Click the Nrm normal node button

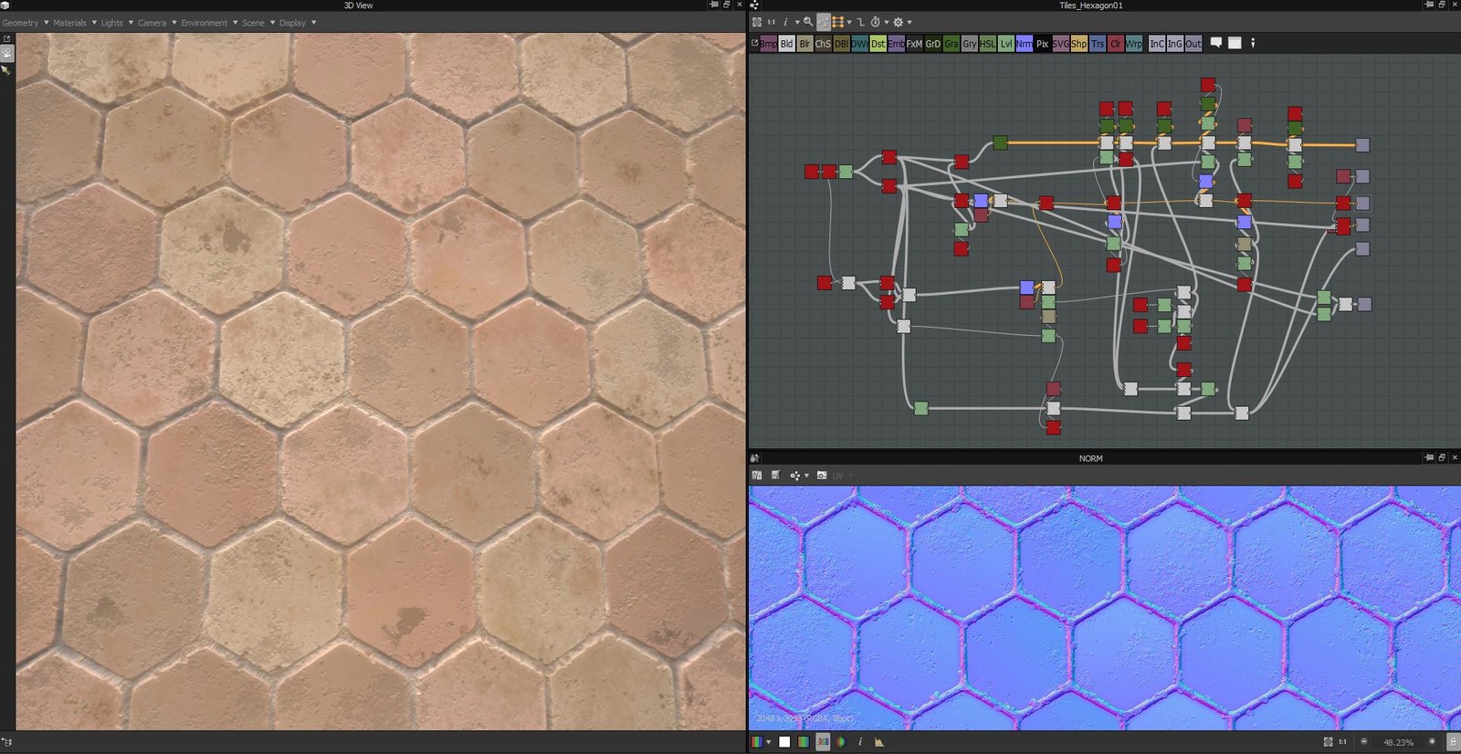point(1024,44)
